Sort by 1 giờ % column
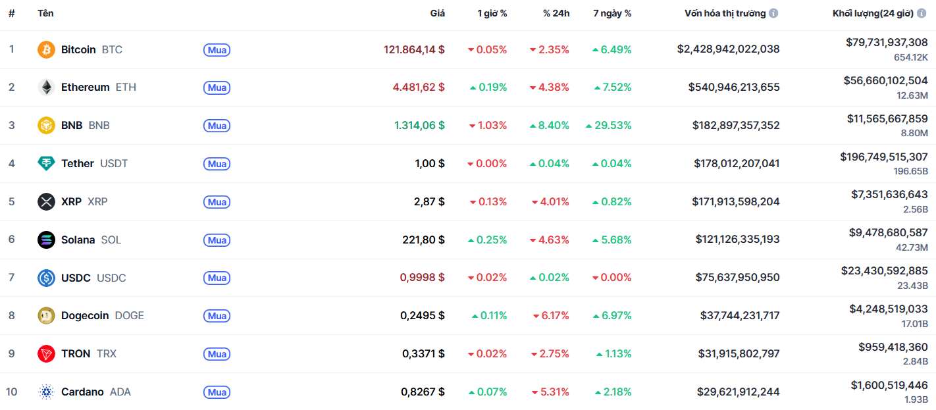Viewport: 936px width, 410px height. click(492, 13)
